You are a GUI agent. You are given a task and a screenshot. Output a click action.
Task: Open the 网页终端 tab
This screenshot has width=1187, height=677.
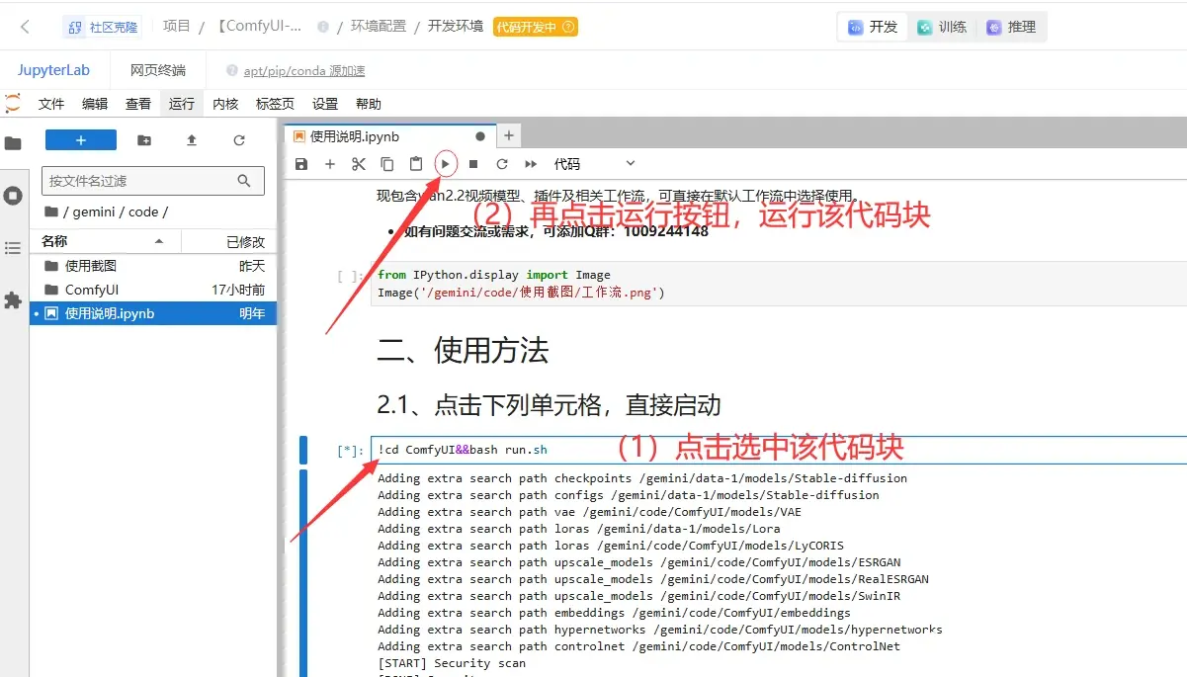point(158,70)
